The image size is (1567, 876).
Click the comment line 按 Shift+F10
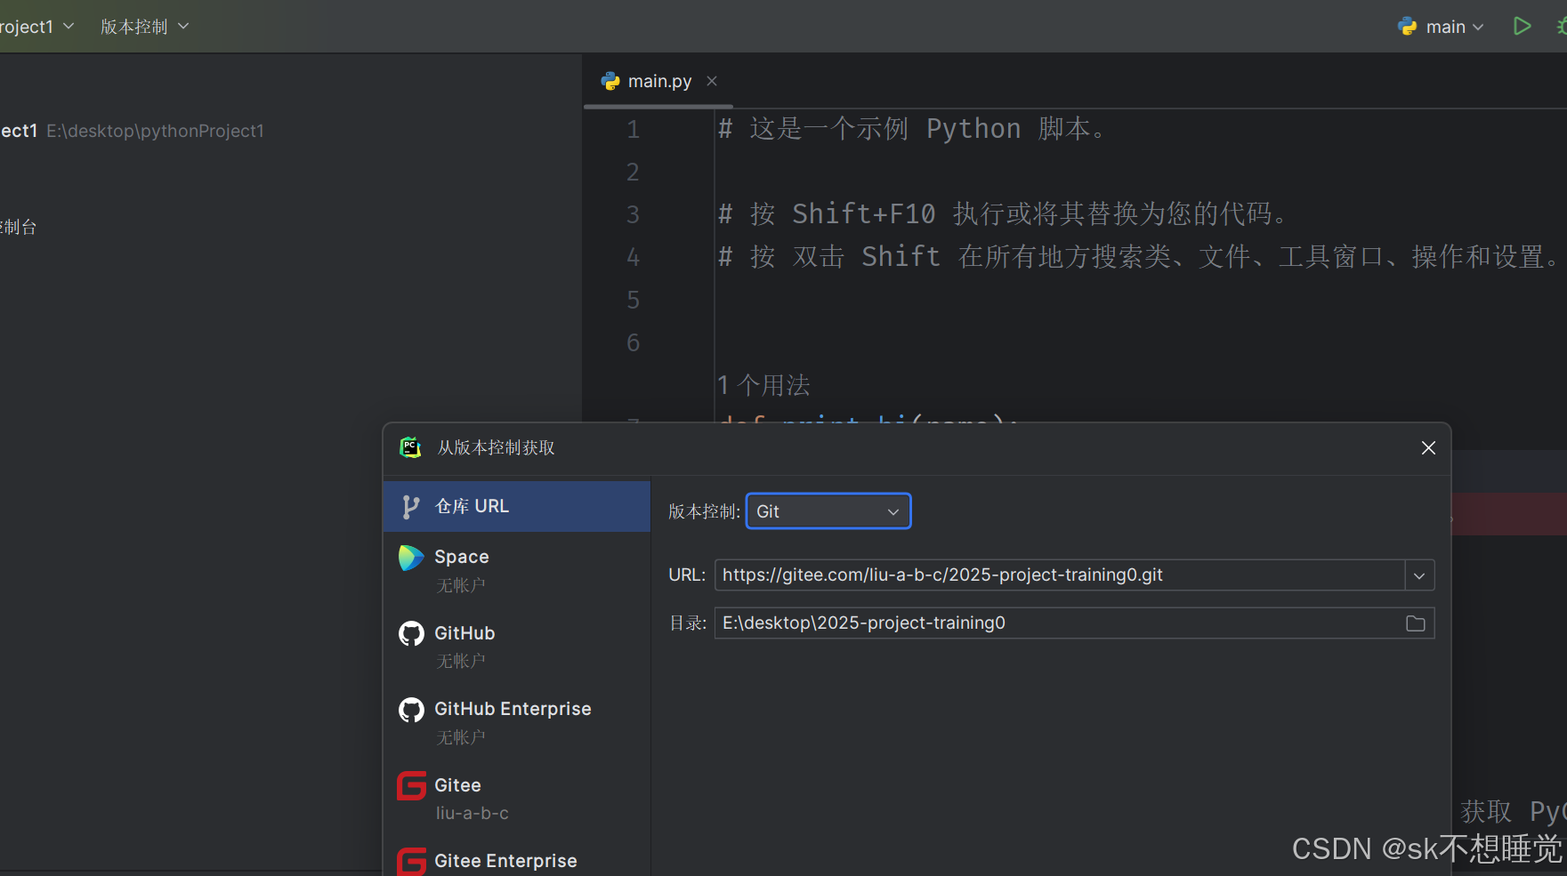click(x=1004, y=213)
